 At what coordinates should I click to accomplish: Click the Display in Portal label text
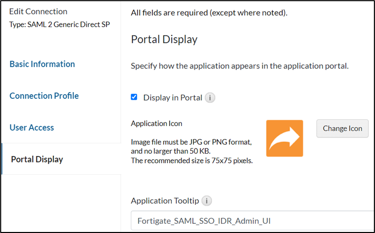[x=172, y=98]
